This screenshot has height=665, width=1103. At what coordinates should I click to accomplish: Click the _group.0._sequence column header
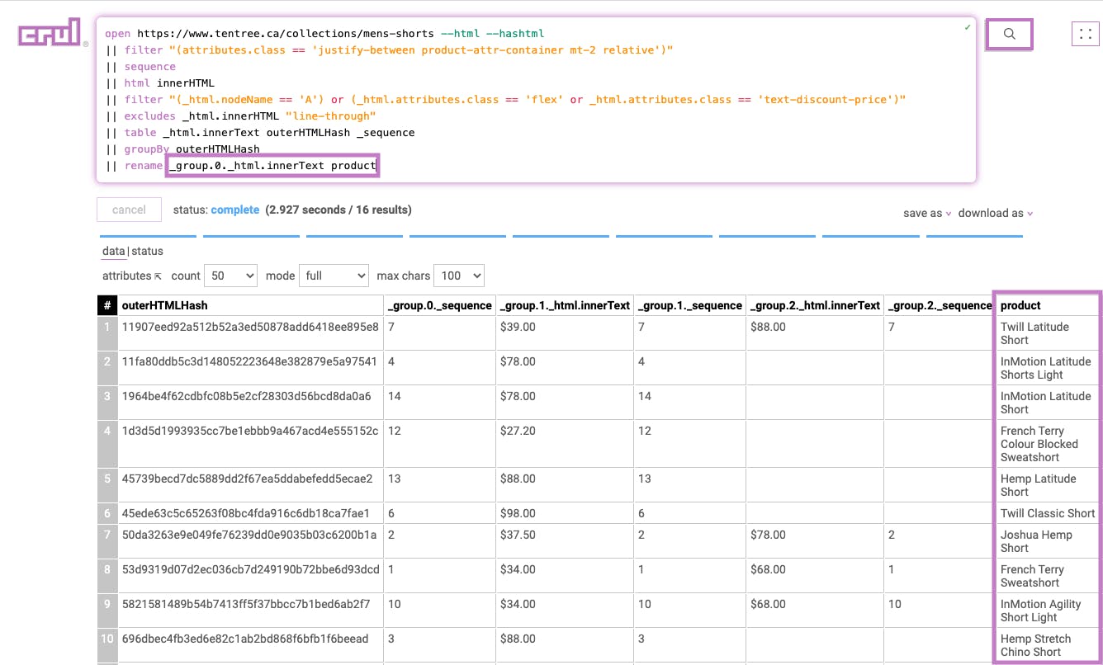439,305
